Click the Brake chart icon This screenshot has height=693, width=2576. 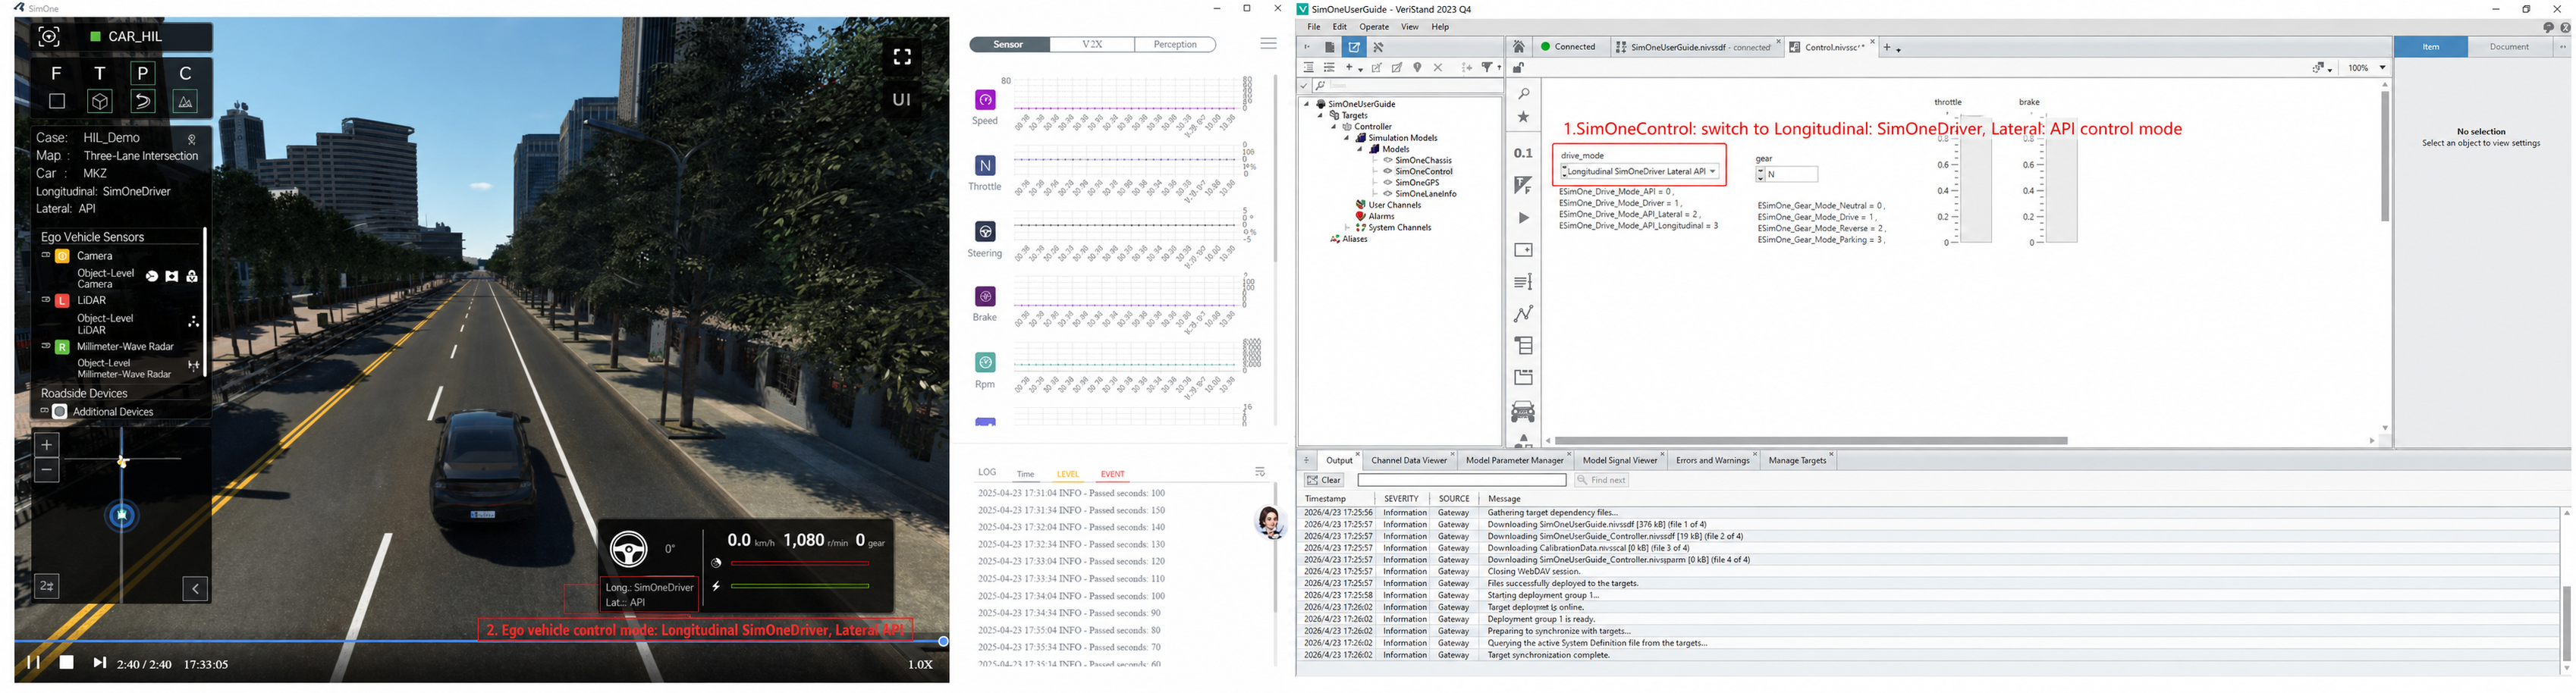coord(985,296)
